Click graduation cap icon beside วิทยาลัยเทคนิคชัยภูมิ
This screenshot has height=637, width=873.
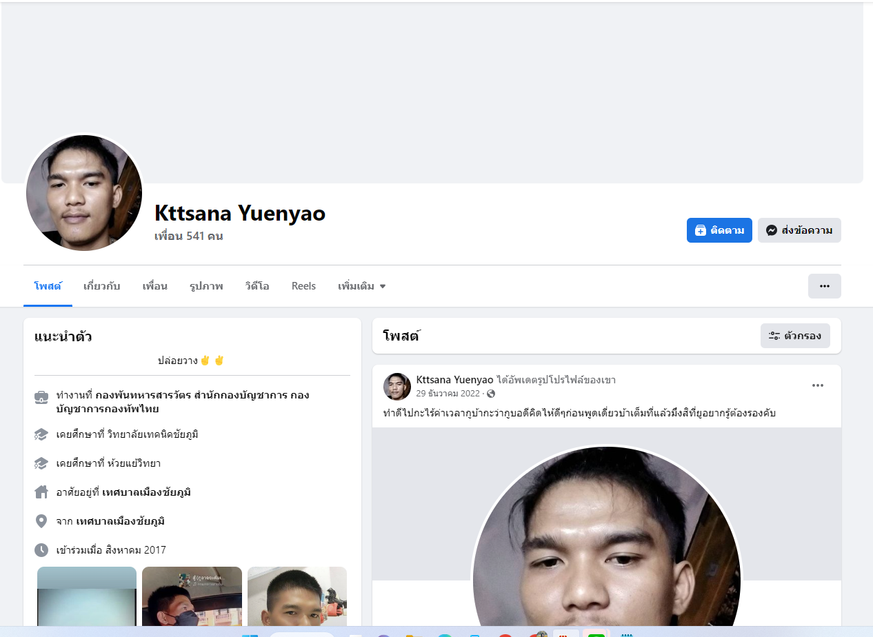click(x=41, y=434)
